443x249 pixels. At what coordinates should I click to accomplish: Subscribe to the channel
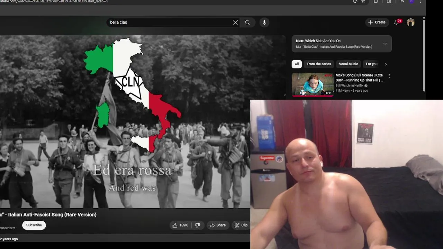[34, 225]
